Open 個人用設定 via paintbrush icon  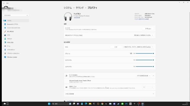click(x=5, y=32)
